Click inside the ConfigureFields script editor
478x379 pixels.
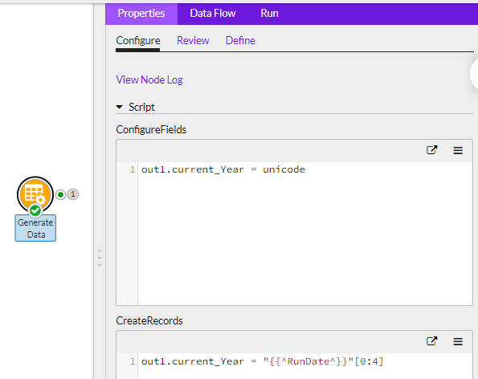click(304, 234)
